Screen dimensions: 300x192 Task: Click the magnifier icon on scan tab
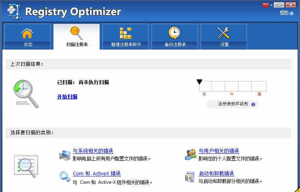click(76, 33)
